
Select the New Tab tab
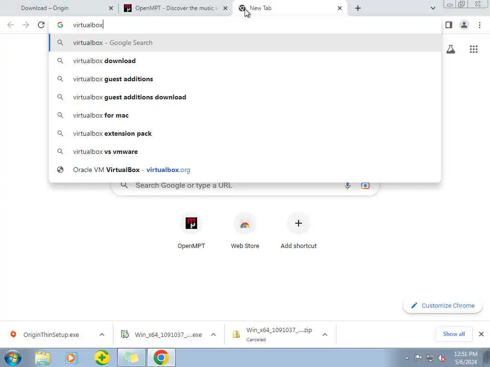coord(289,8)
